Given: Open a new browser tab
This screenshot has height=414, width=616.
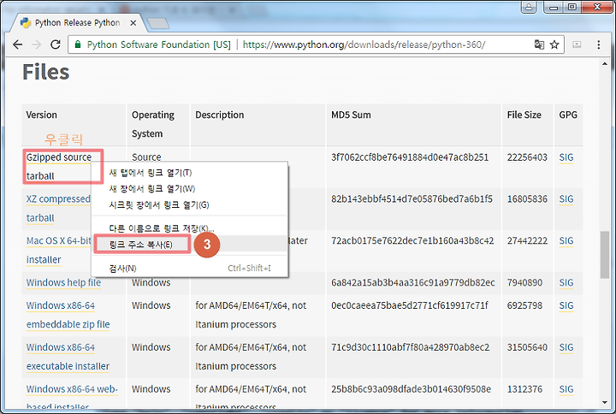Looking at the screenshot, I should pyautogui.click(x=158, y=23).
